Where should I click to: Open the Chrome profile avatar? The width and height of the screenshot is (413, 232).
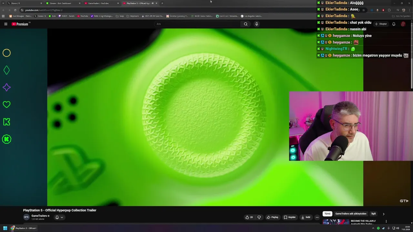403,10
